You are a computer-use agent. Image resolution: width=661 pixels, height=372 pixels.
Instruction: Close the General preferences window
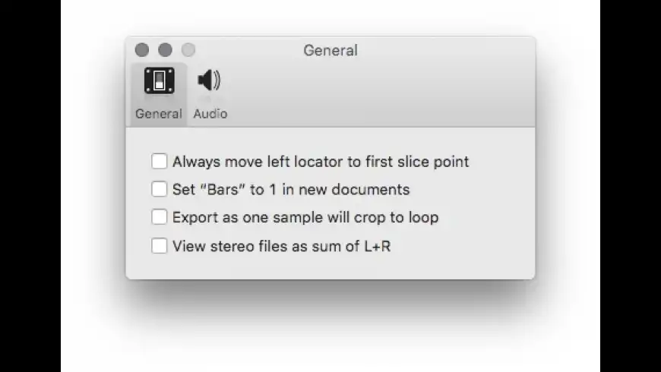tap(142, 51)
